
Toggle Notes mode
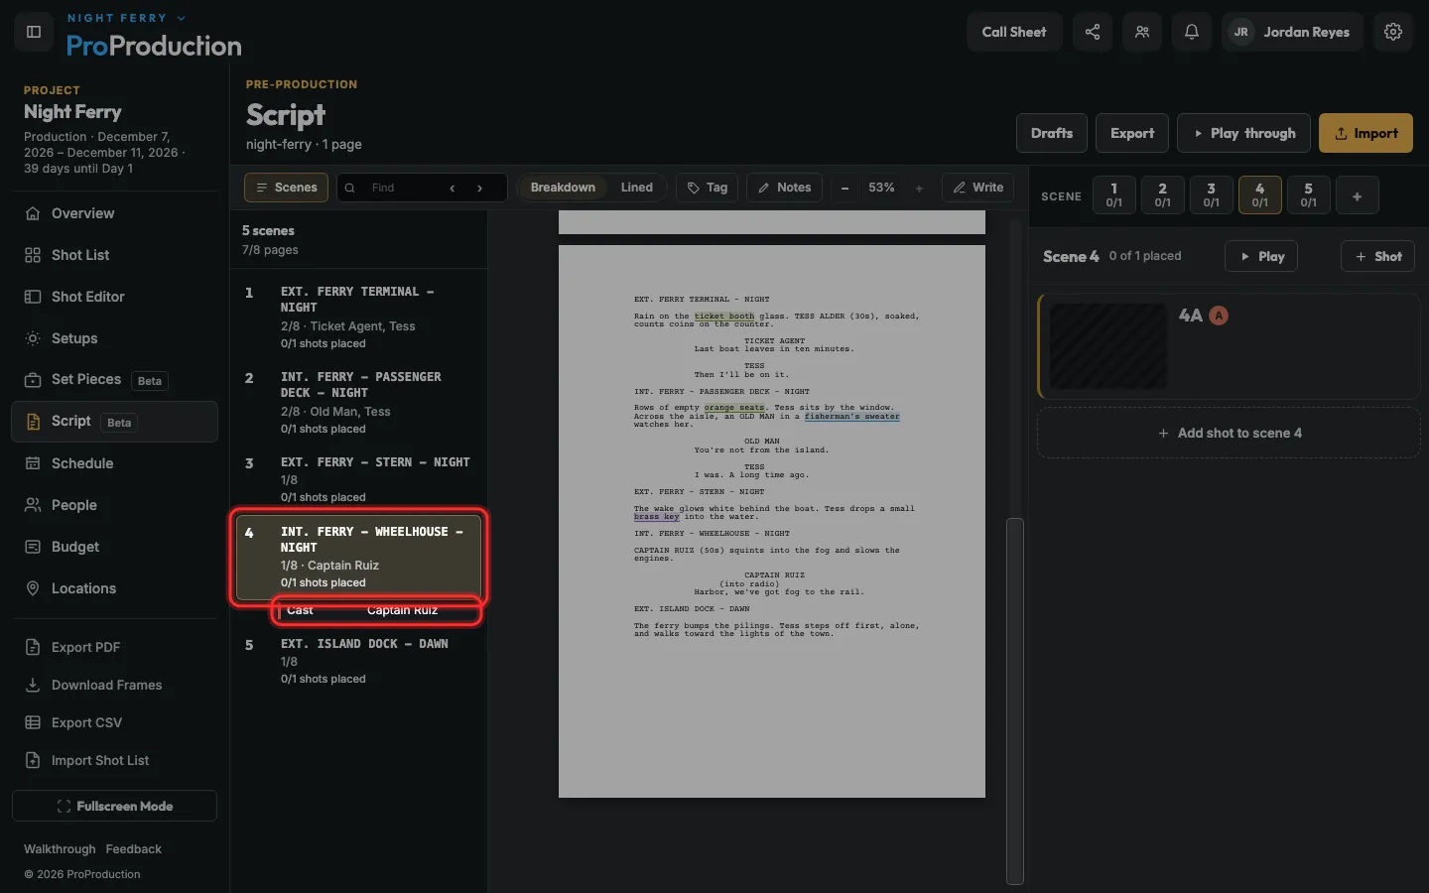[784, 188]
